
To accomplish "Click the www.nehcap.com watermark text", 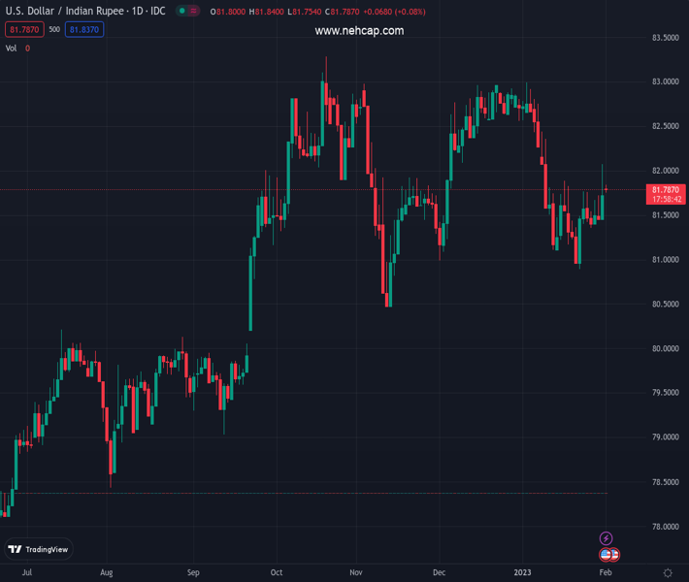I will click(359, 31).
